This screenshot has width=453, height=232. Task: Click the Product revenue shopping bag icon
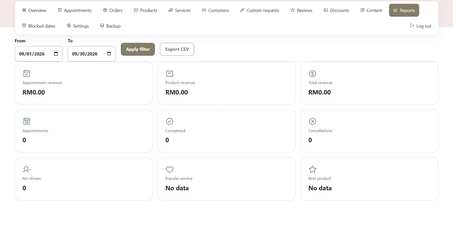170,73
